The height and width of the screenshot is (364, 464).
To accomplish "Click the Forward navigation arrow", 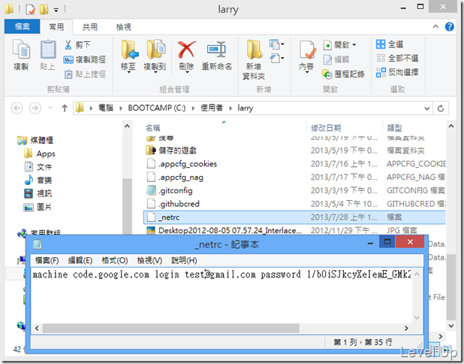I will [35, 108].
